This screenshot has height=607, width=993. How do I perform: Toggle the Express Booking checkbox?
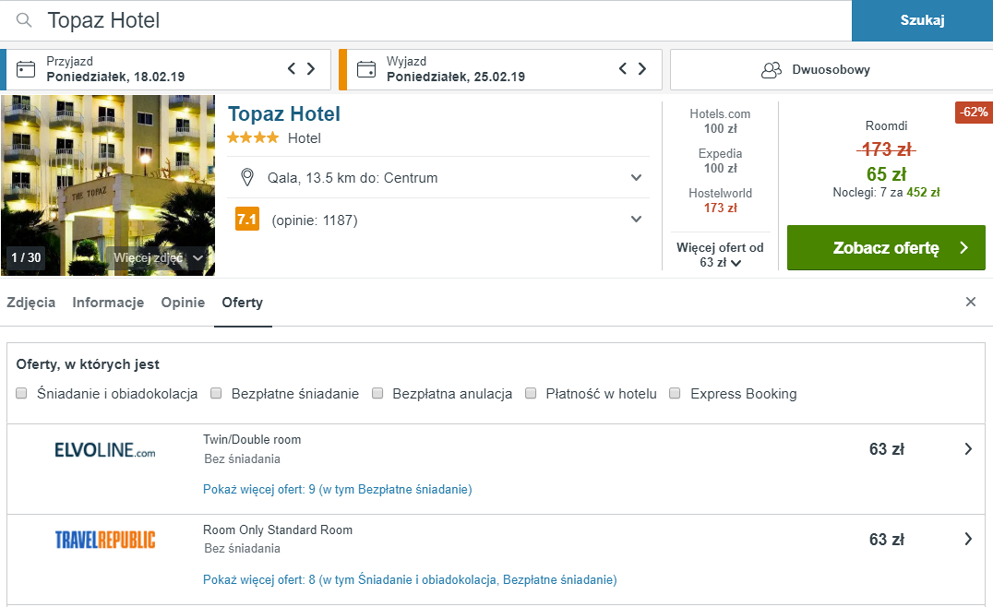[676, 393]
